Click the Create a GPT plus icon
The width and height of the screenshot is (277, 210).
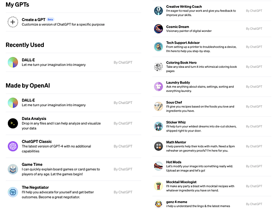pos(13,22)
